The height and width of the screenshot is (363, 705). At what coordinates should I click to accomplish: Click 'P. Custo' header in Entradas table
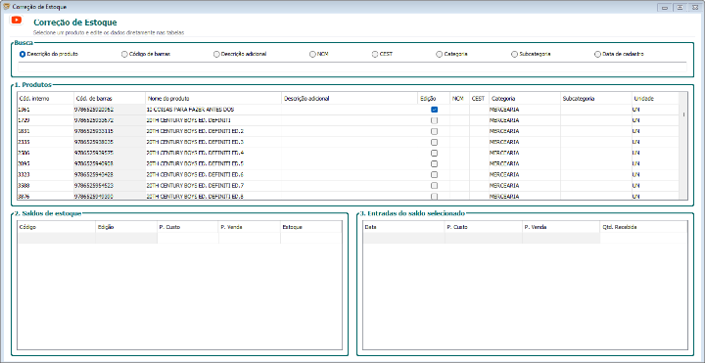tap(484, 227)
